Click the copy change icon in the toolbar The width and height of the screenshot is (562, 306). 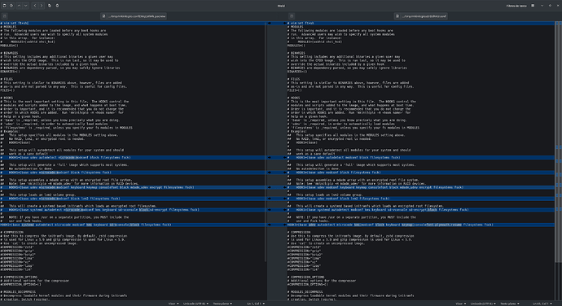50,6
